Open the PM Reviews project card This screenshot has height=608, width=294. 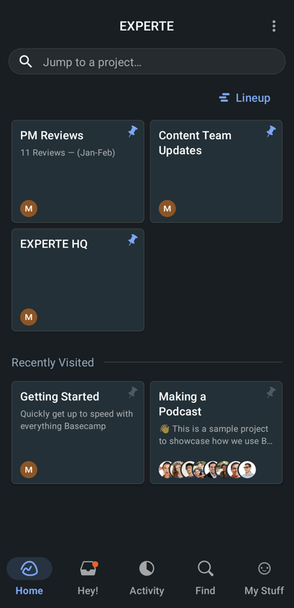pyautogui.click(x=78, y=171)
